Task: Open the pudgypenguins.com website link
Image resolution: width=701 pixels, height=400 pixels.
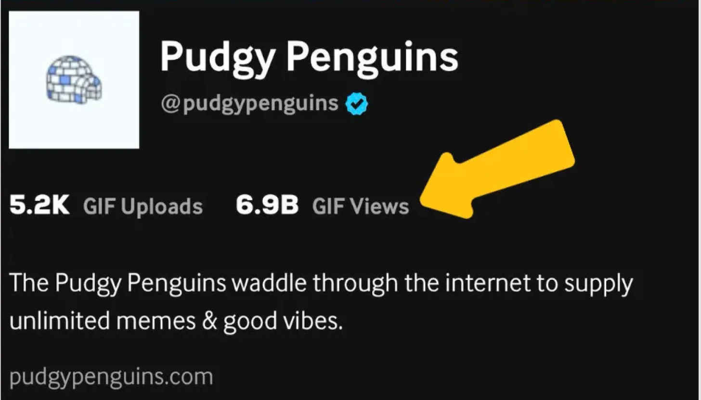Action: click(x=111, y=377)
